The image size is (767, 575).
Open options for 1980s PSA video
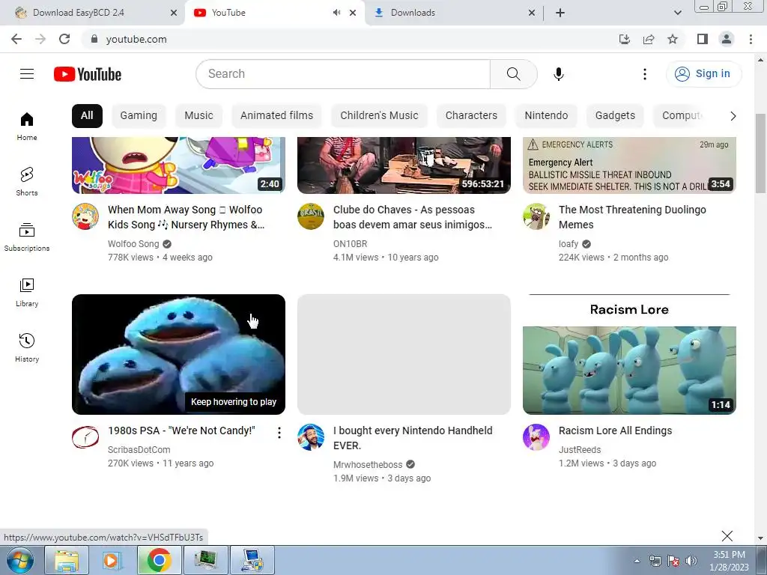pos(279,433)
